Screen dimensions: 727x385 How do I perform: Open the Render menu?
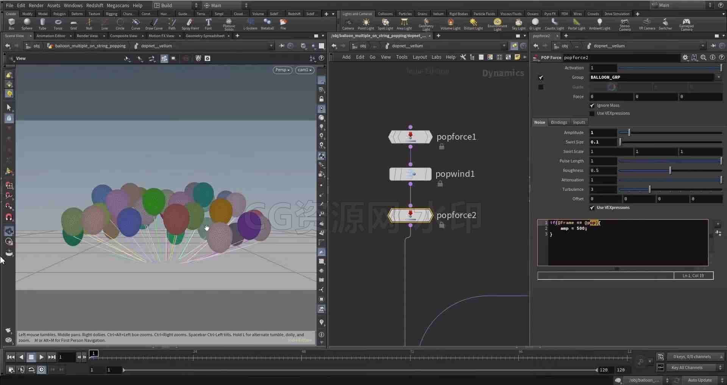[x=36, y=5]
